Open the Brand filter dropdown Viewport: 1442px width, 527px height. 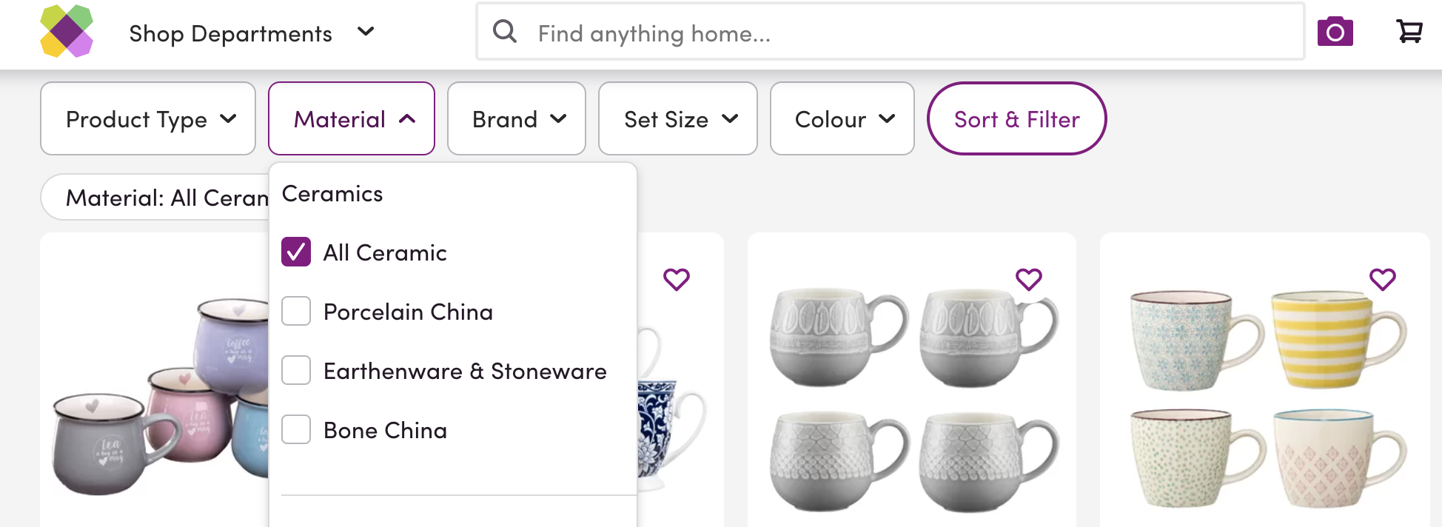click(517, 119)
